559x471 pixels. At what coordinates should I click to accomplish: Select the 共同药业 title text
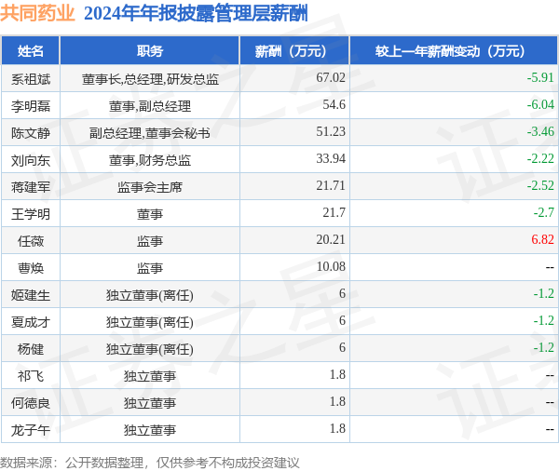coord(37,14)
